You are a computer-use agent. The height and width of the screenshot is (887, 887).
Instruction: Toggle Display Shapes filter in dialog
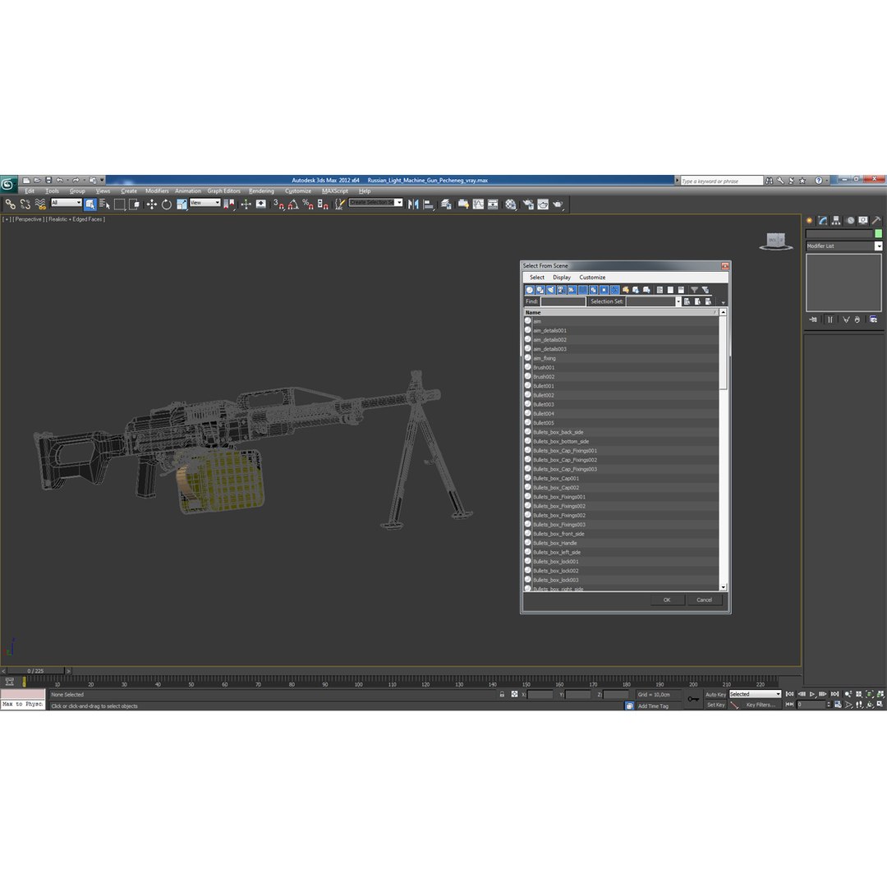540,290
